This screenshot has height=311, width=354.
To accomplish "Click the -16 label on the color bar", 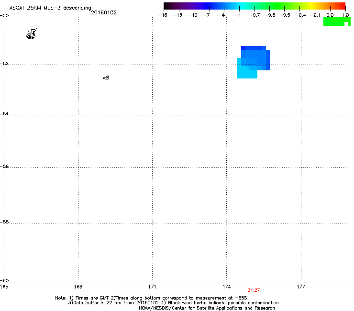I will pos(163,15).
